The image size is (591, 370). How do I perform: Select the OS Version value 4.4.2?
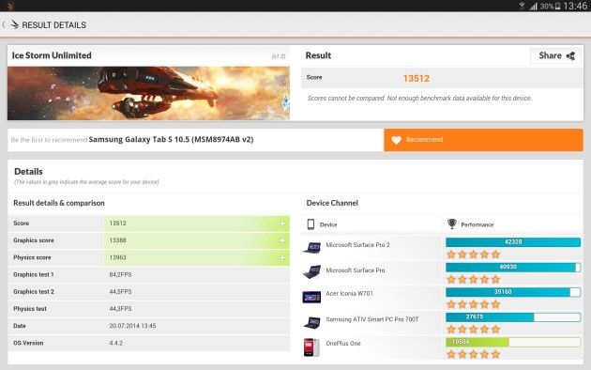[116, 343]
